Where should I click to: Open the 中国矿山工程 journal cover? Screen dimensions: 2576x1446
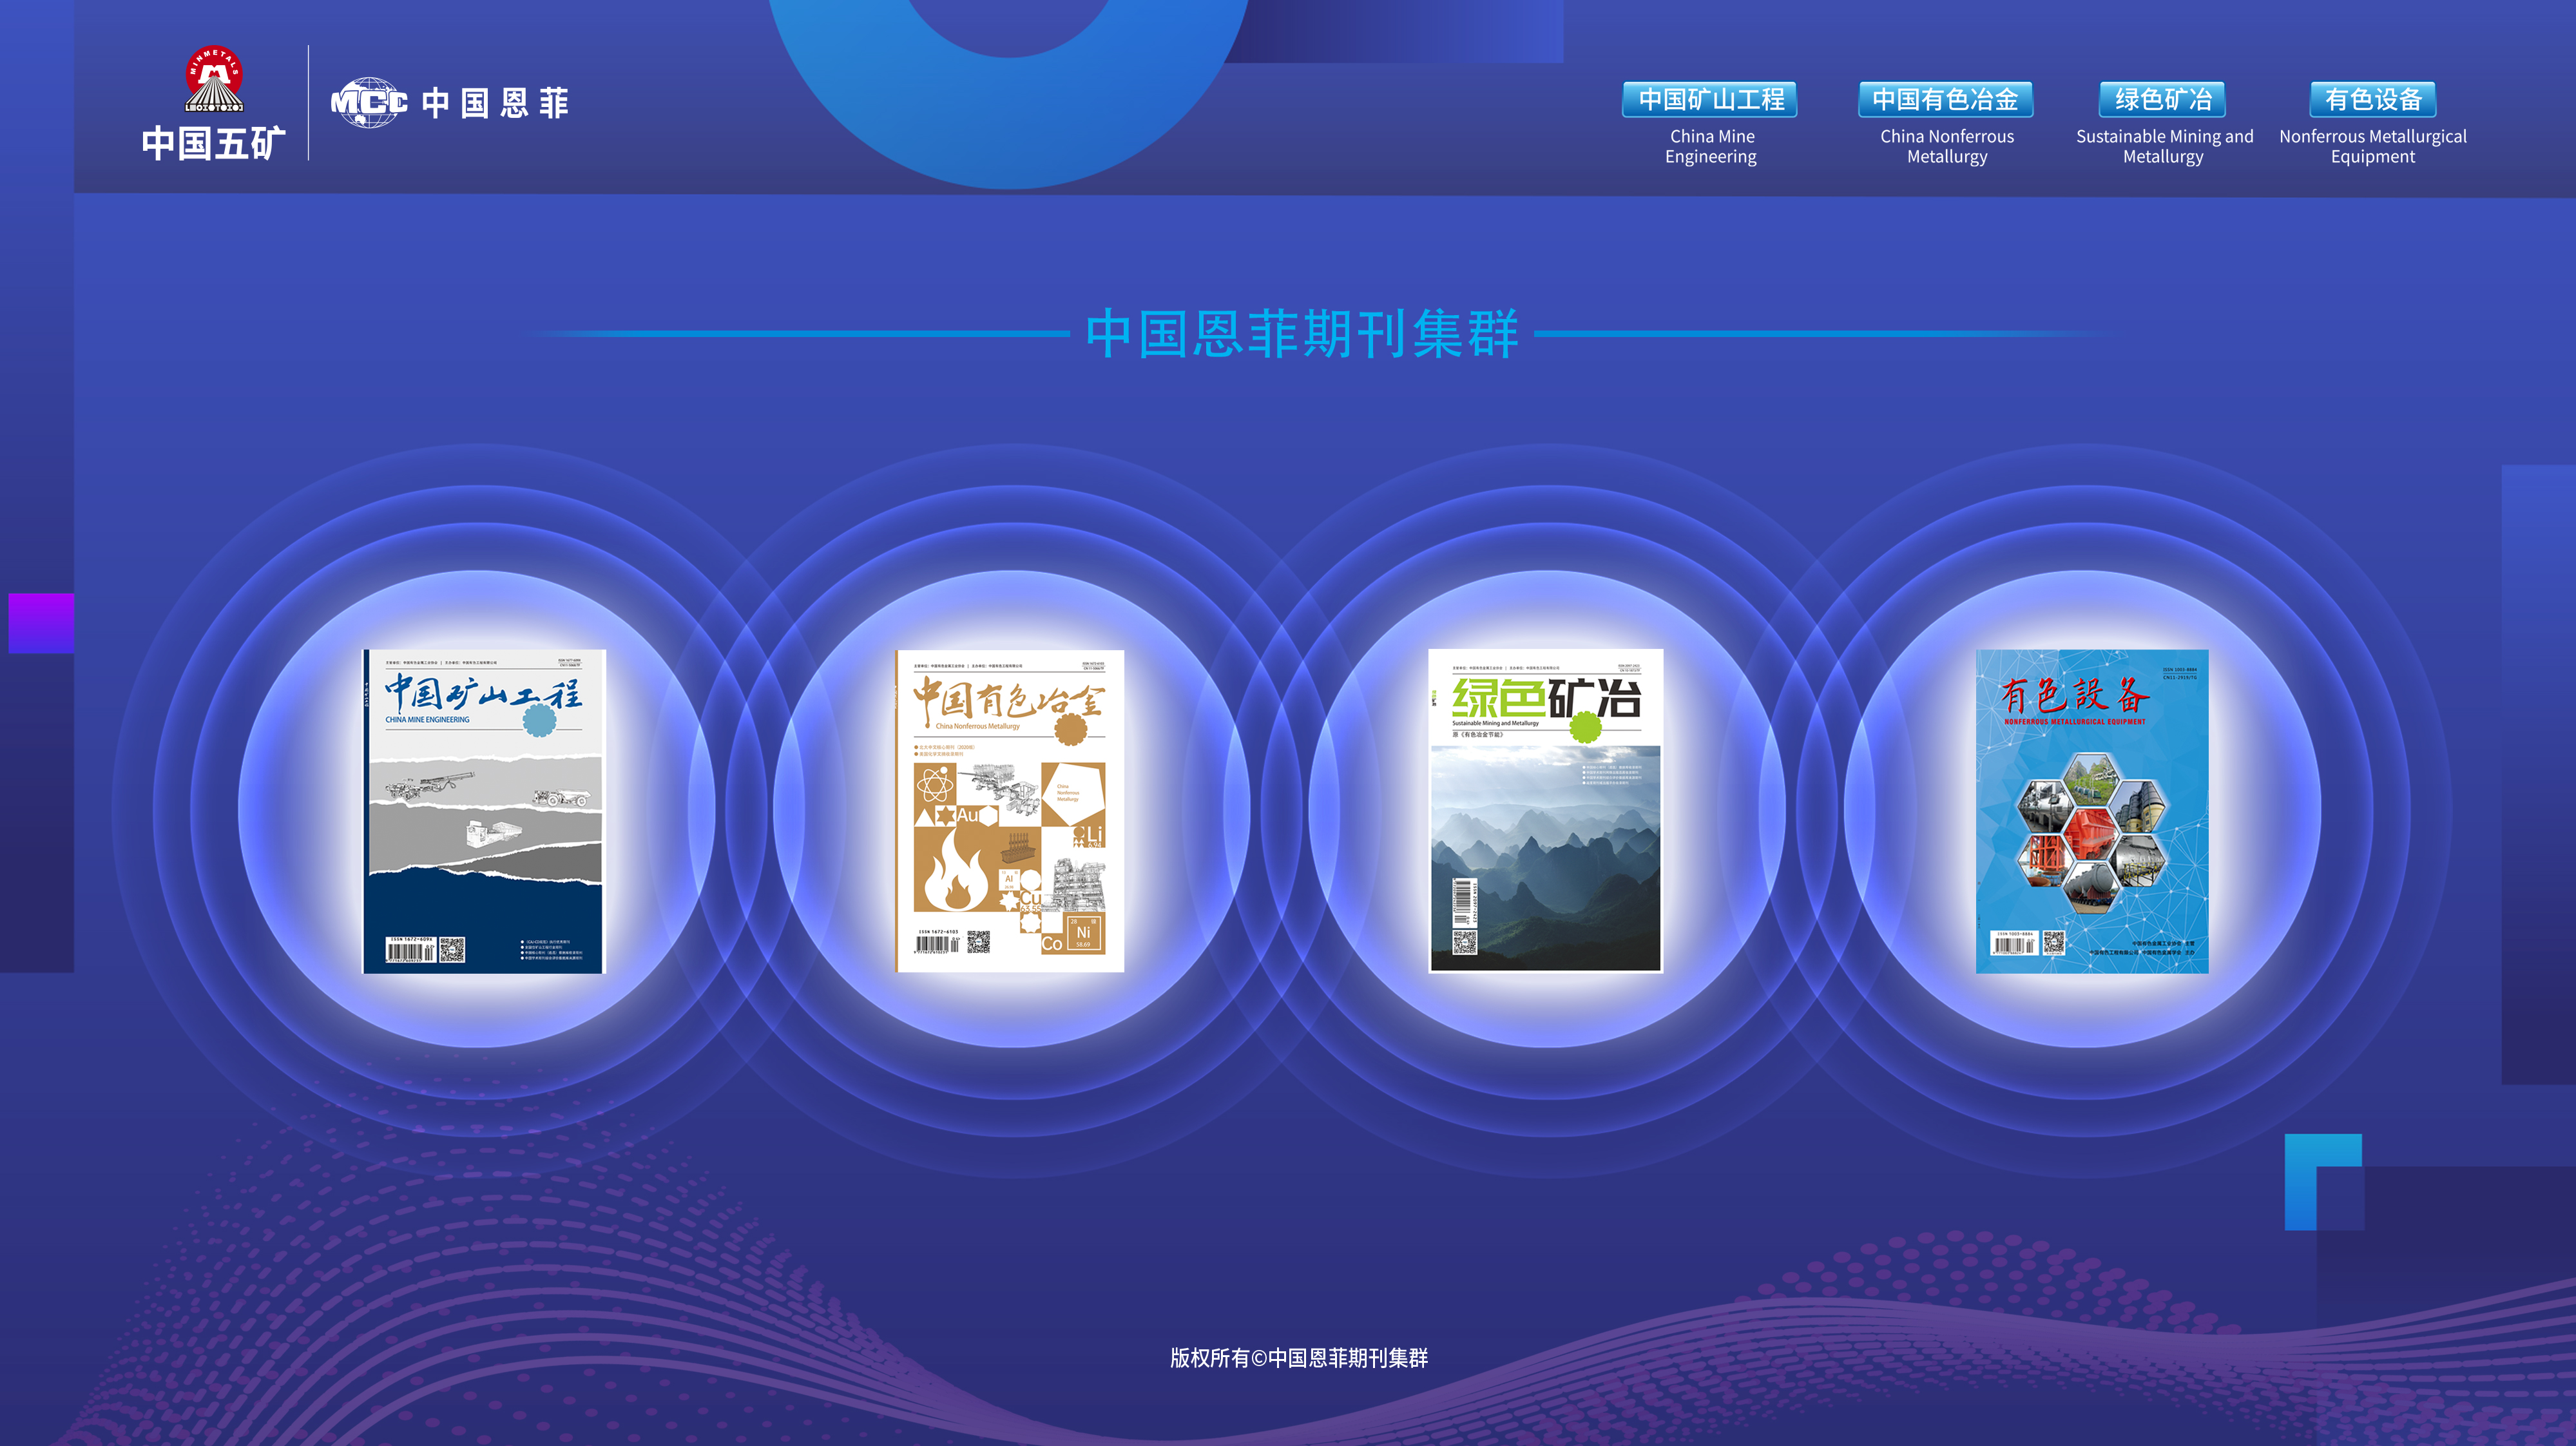click(484, 810)
